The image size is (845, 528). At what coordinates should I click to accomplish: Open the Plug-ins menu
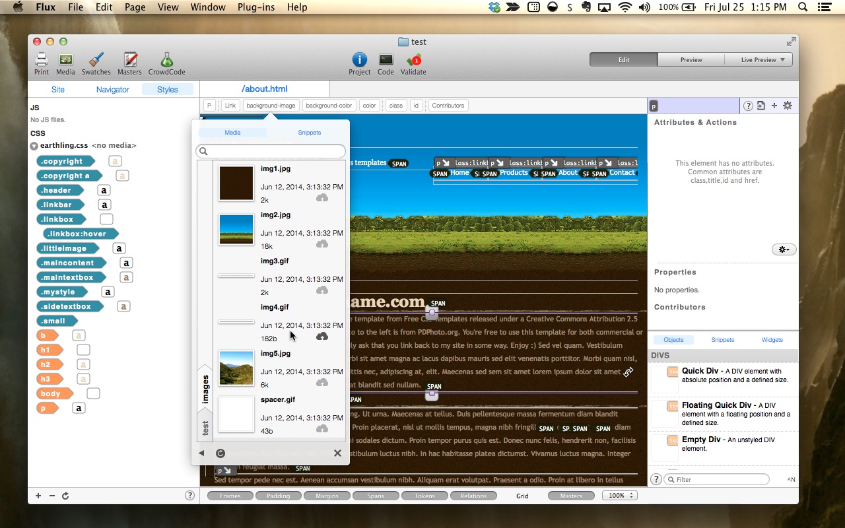(x=256, y=7)
